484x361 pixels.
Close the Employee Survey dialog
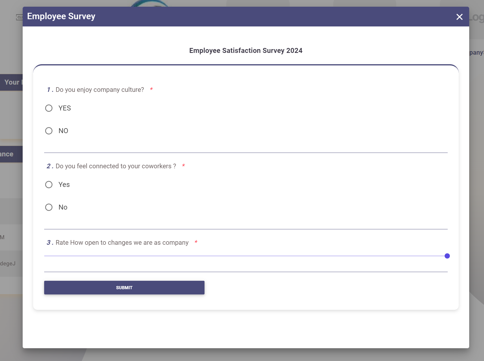point(459,17)
